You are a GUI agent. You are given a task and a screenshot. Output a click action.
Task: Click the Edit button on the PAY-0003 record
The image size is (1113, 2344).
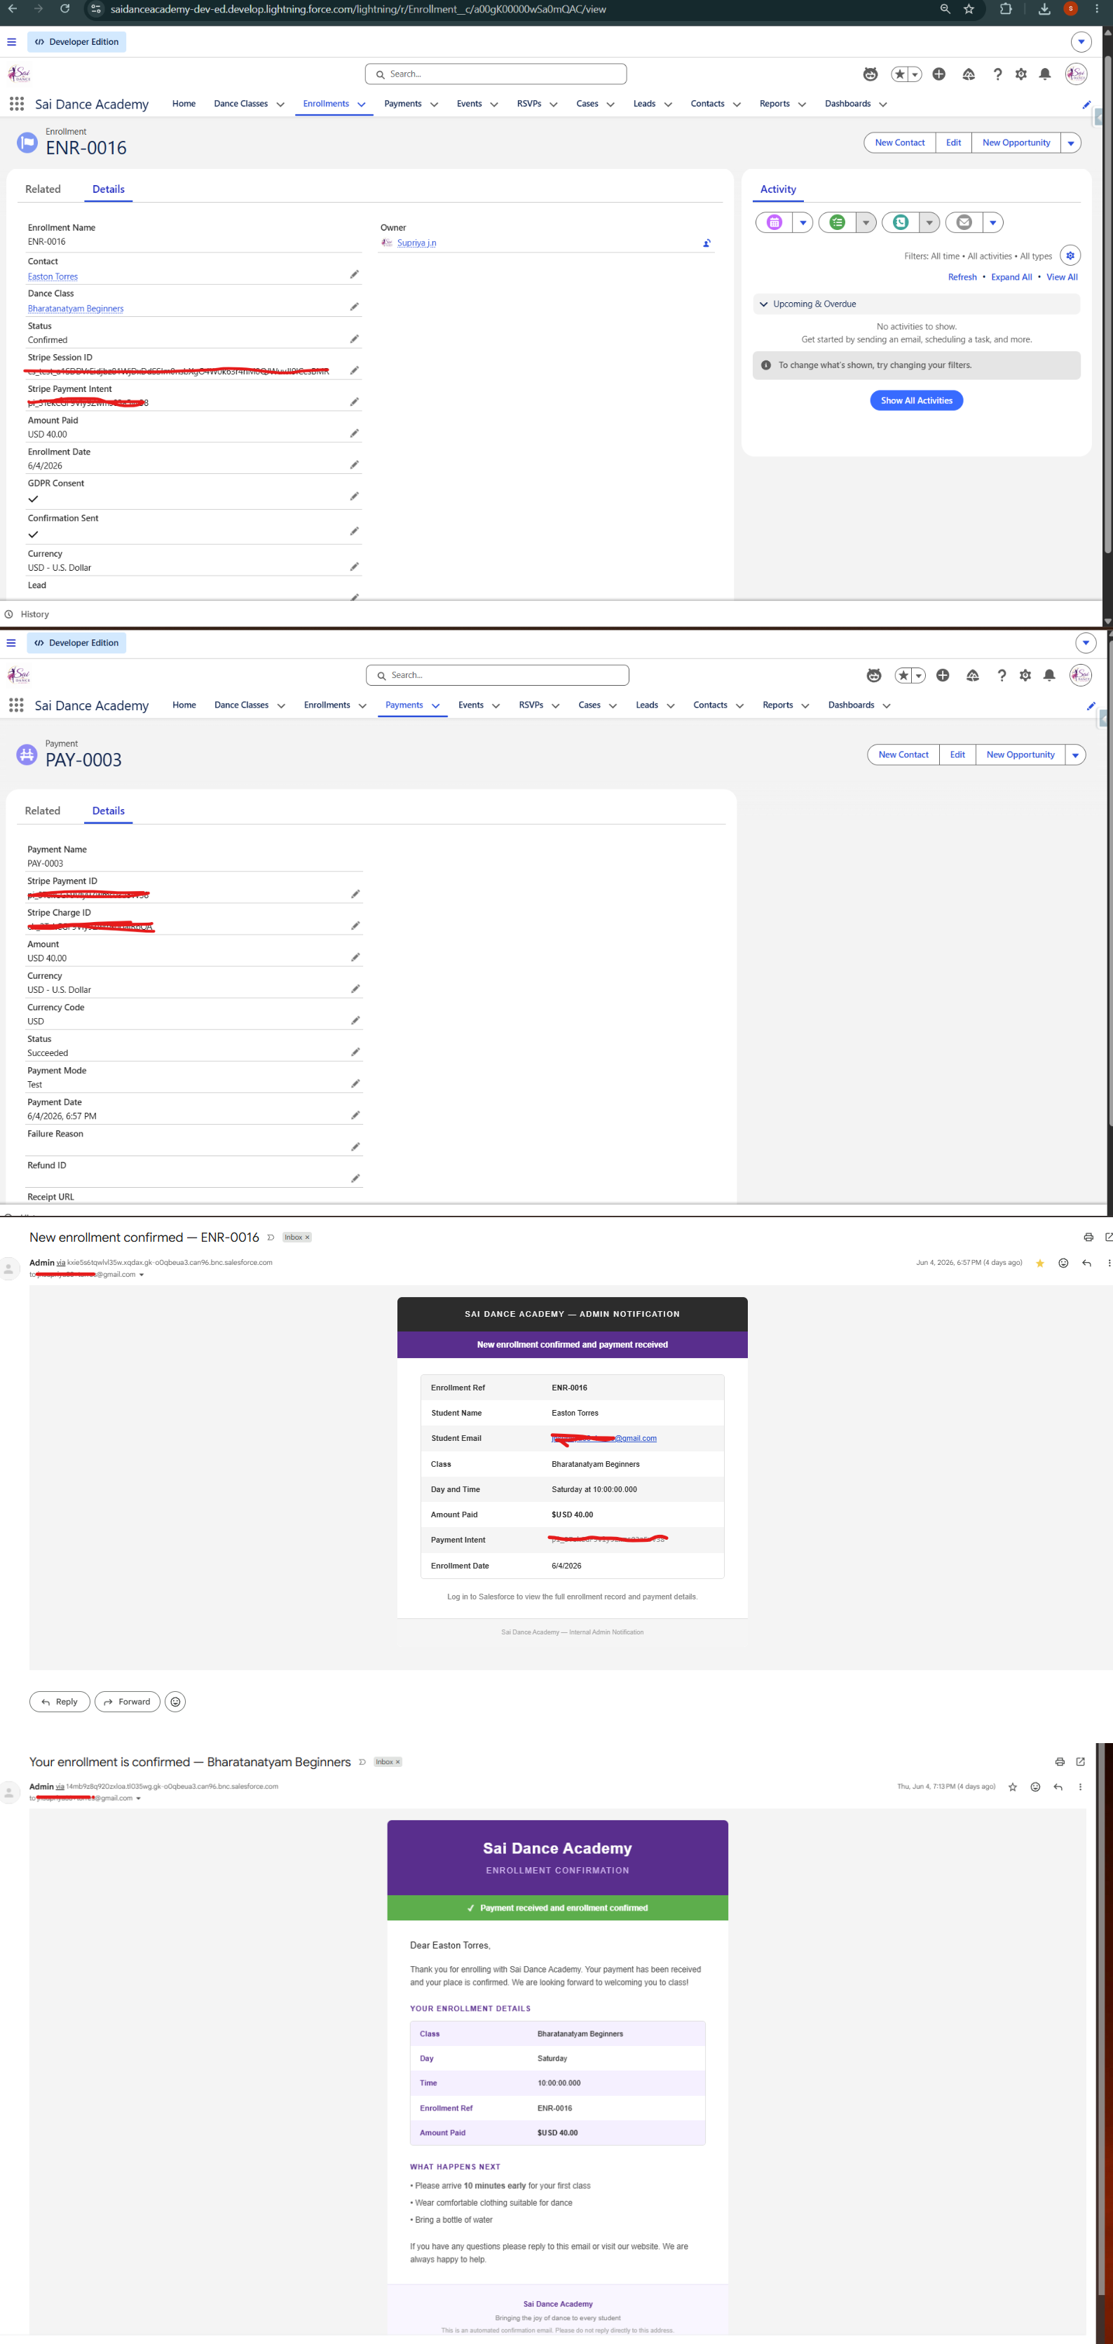[957, 755]
